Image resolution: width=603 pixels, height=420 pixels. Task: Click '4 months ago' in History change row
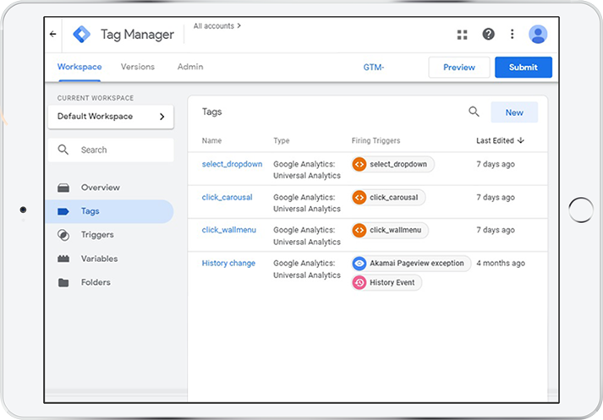coord(501,263)
